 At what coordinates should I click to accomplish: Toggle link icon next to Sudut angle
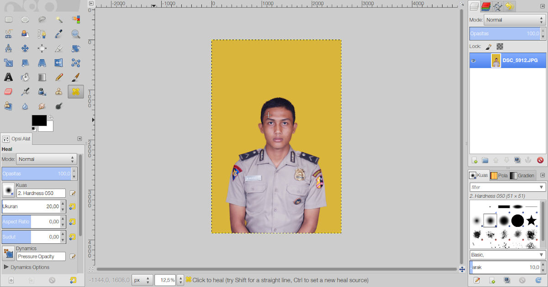click(x=72, y=237)
